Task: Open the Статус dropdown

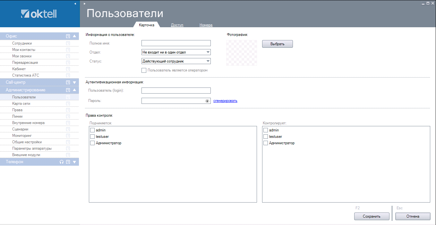Action: tap(176, 61)
